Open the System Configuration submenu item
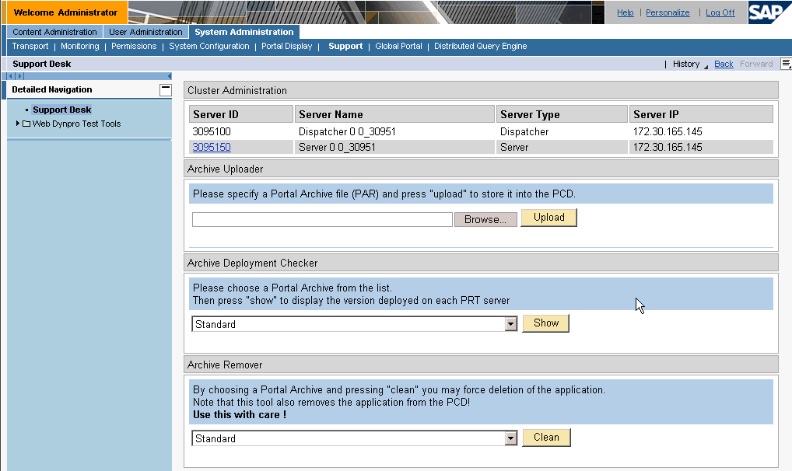 (209, 46)
